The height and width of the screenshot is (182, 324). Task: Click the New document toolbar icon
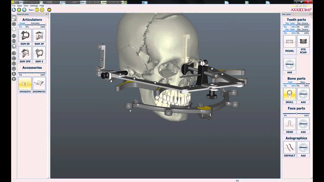coord(14,10)
